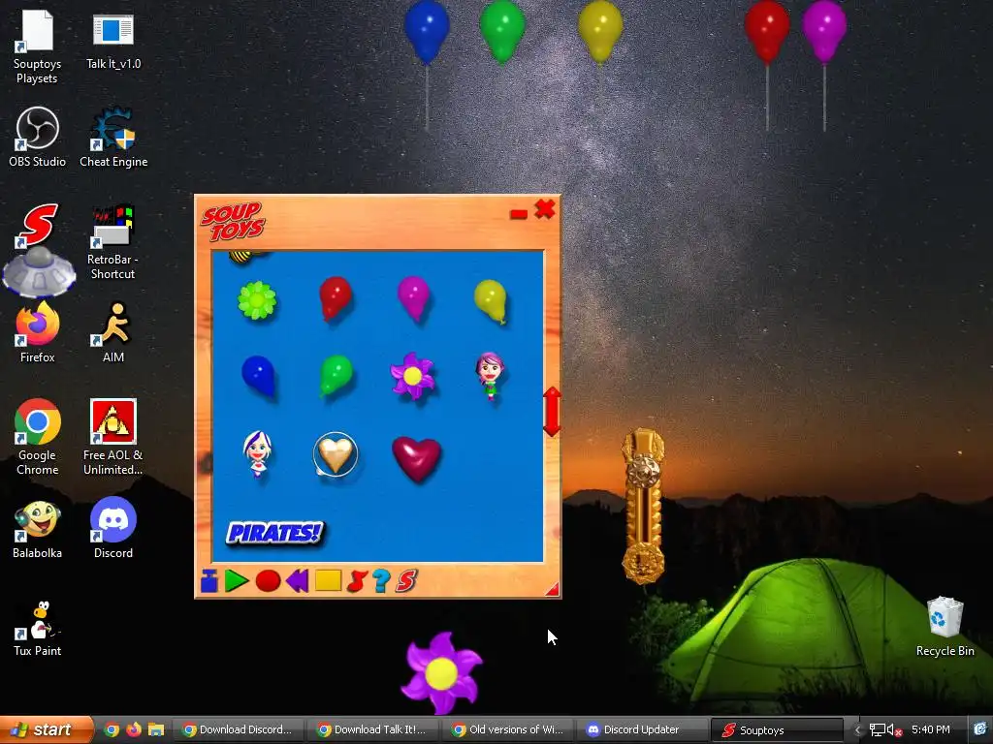The image size is (993, 744).
Task: Click the green play button in Souptoys toolbar
Action: pos(237,580)
